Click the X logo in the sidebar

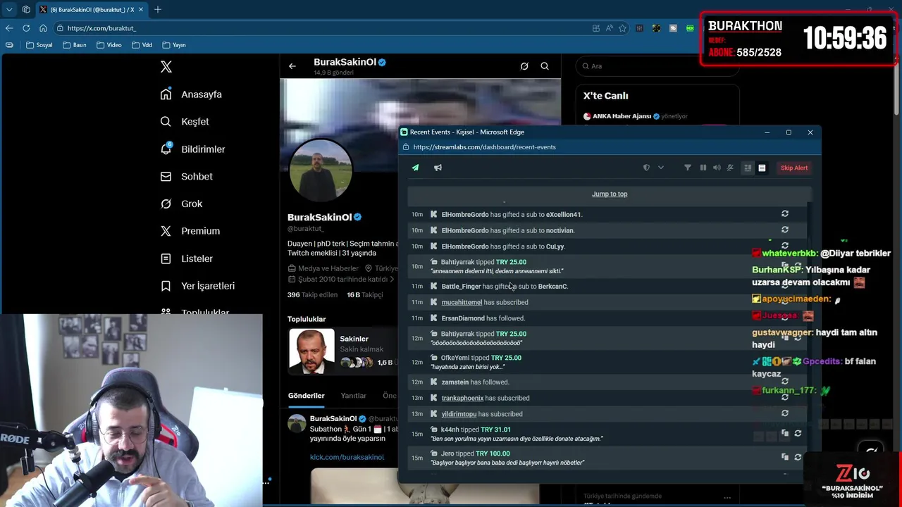(x=166, y=67)
